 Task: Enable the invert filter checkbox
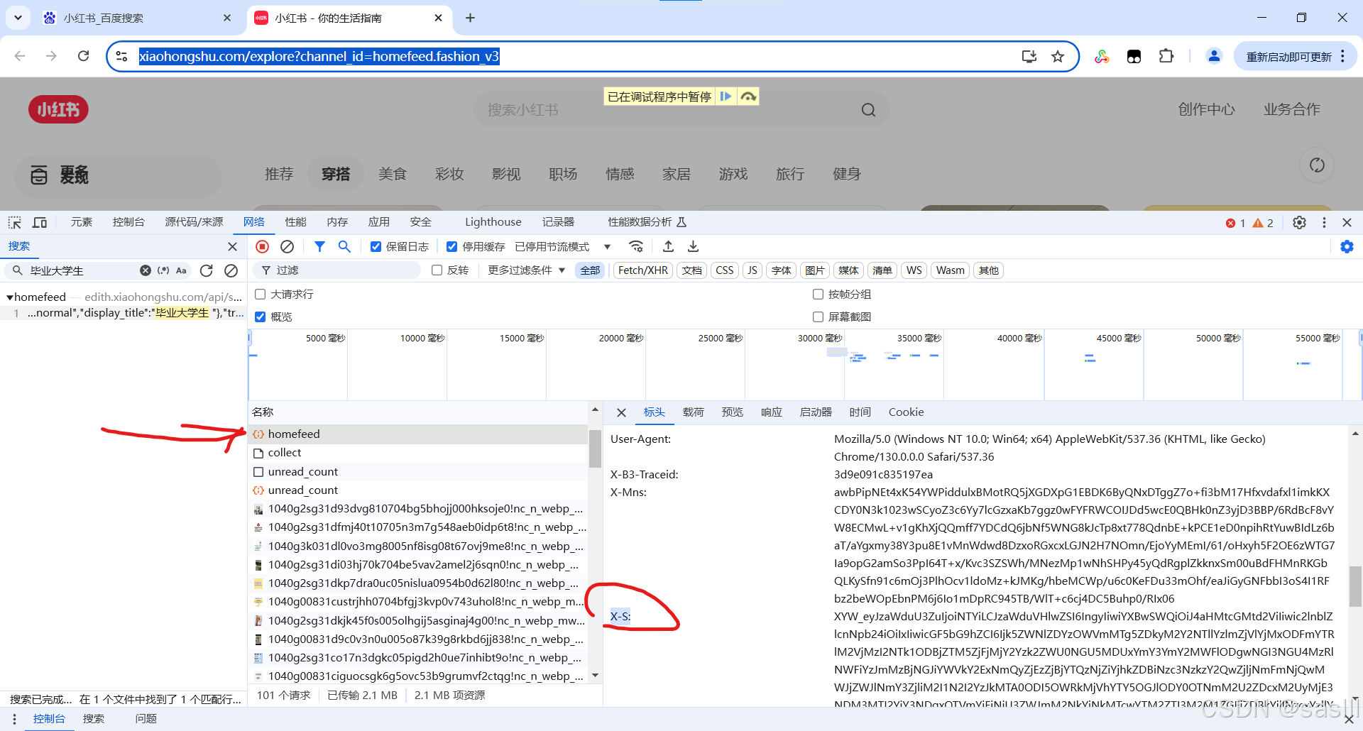click(x=437, y=270)
